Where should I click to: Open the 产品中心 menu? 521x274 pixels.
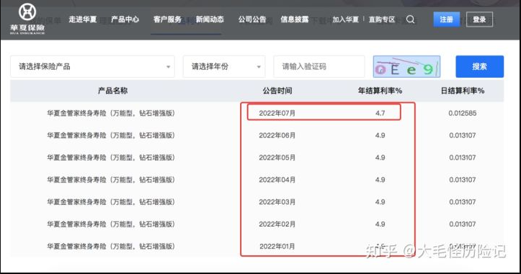[125, 19]
